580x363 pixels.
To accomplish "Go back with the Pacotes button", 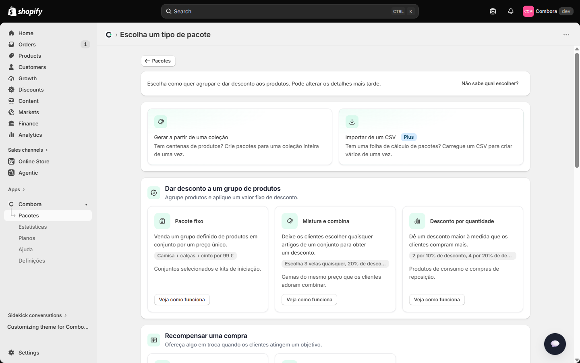I will tap(158, 61).
